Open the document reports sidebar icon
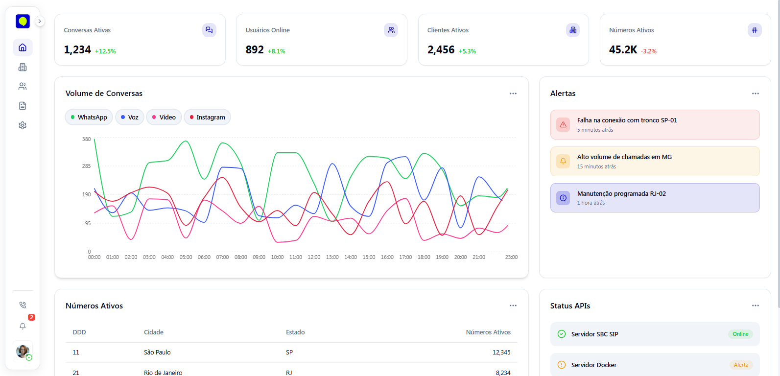Screen dimensions: 780x376 click(23, 106)
